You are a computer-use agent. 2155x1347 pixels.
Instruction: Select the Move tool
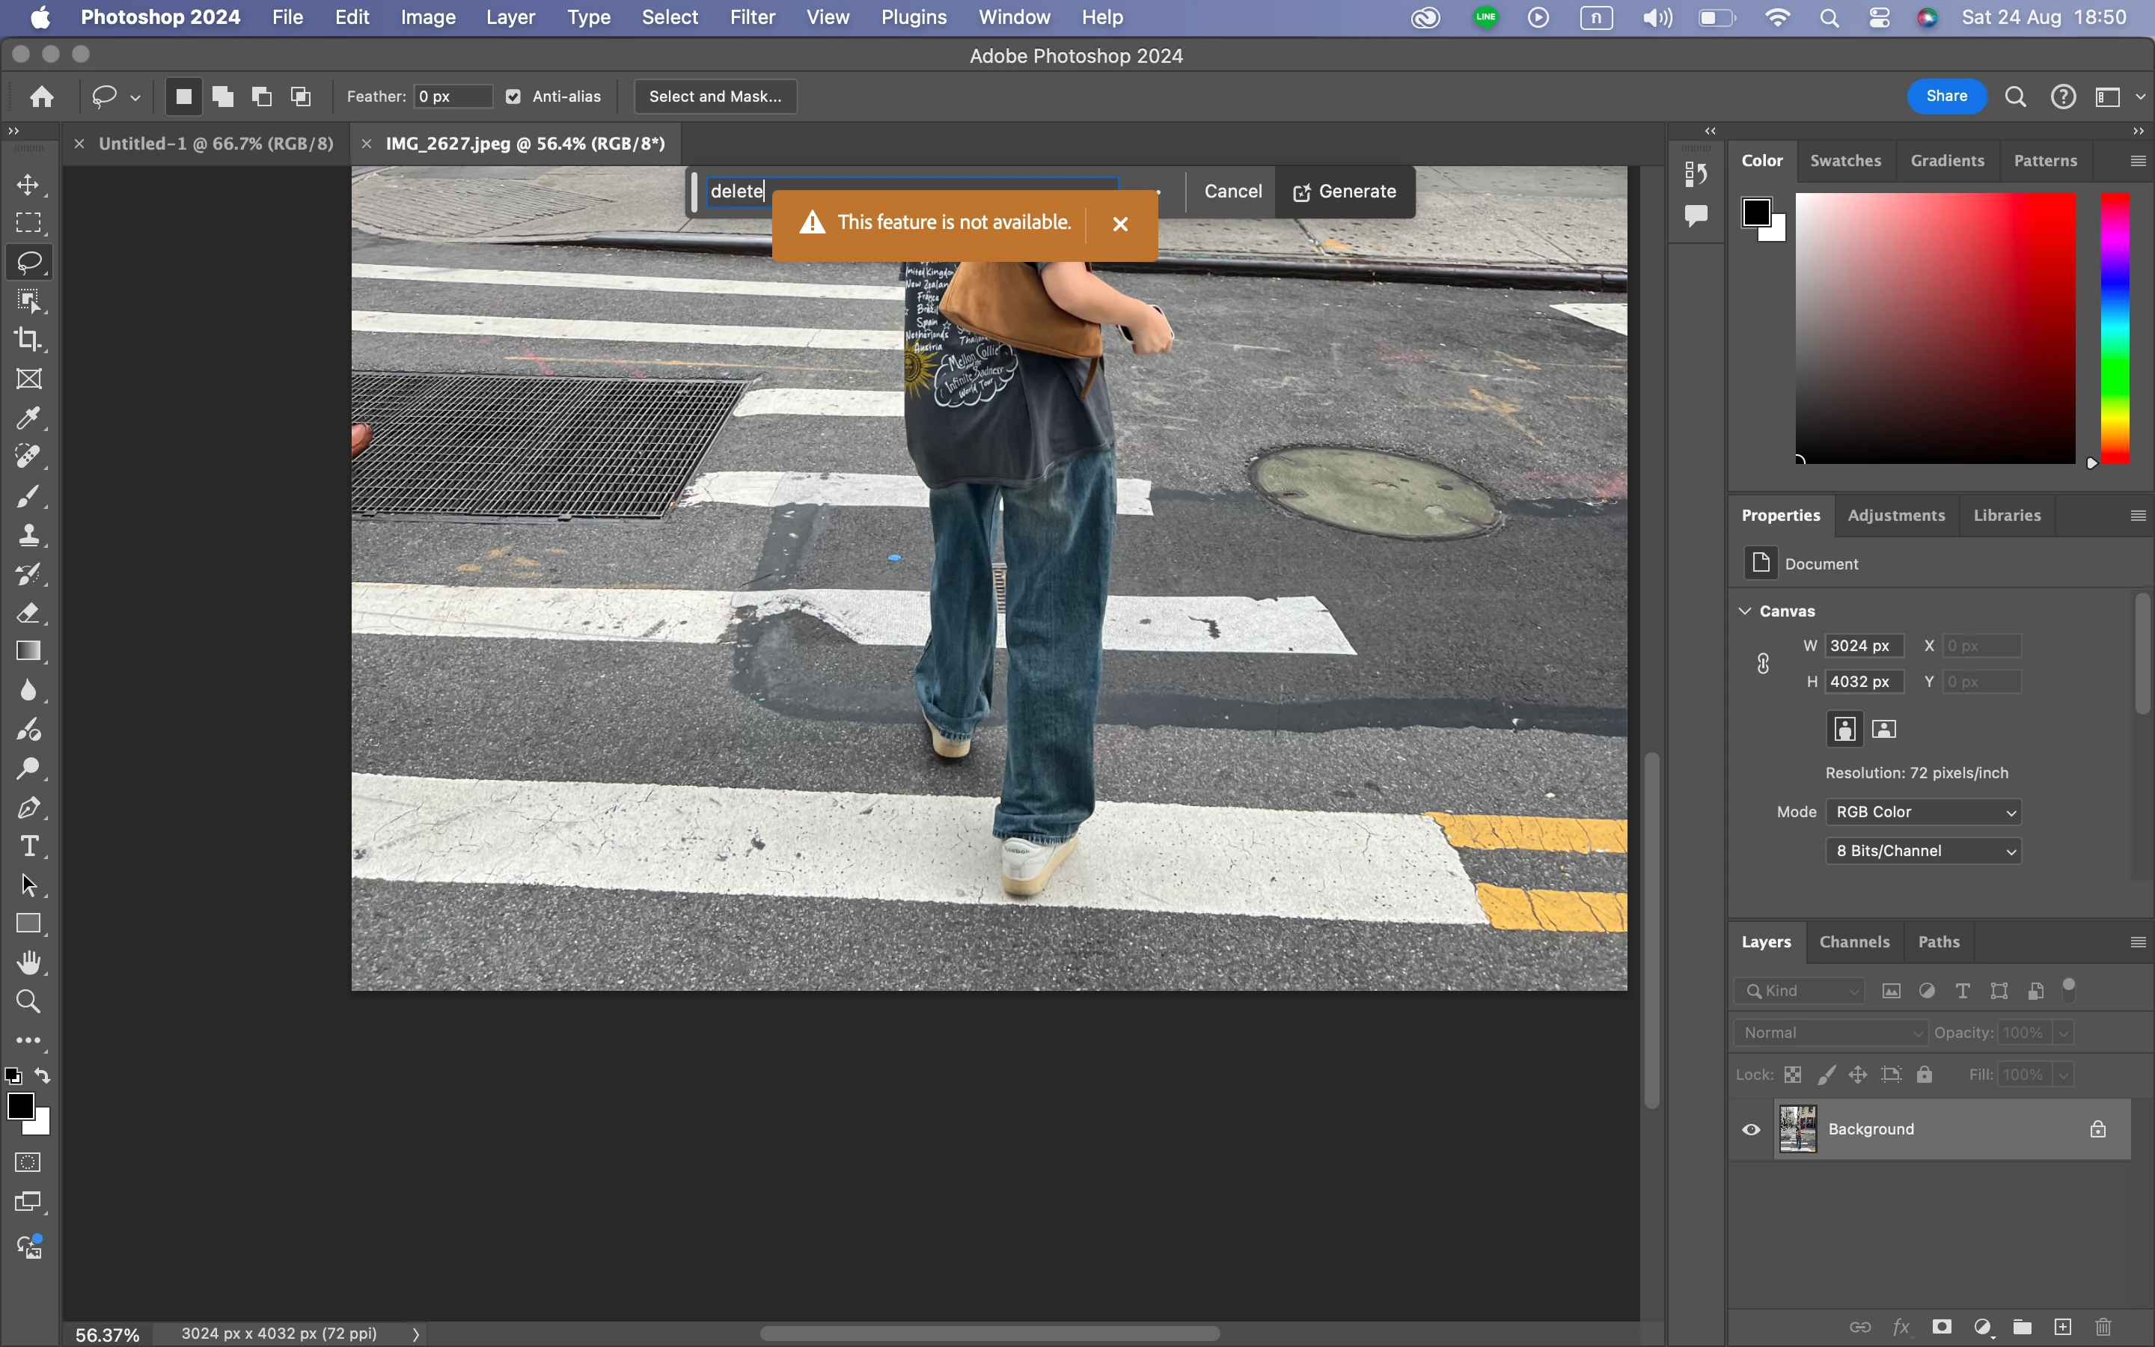pos(28,184)
